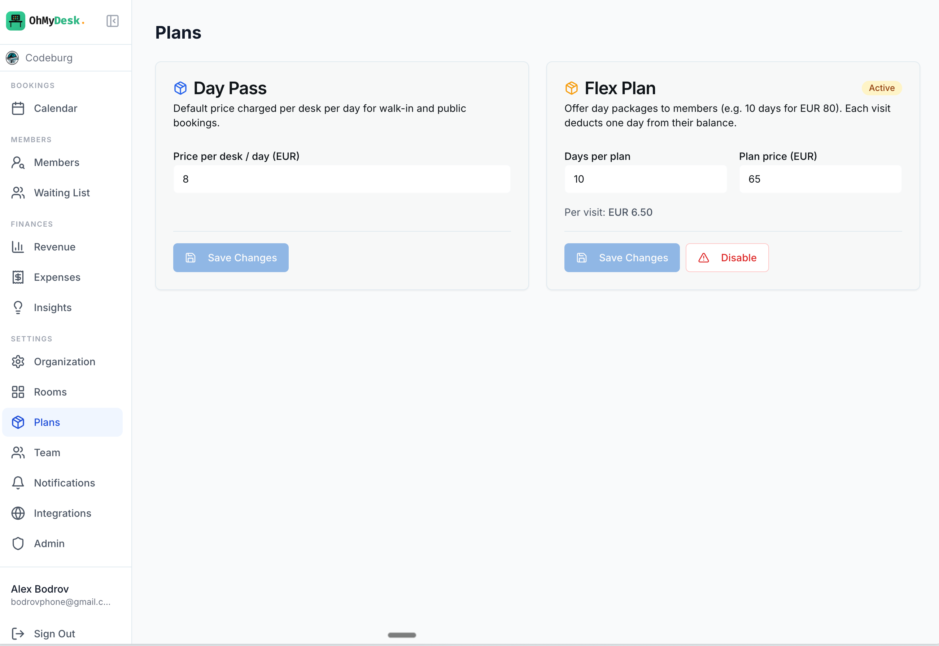Go to the Team page
The image size is (939, 646).
47,453
